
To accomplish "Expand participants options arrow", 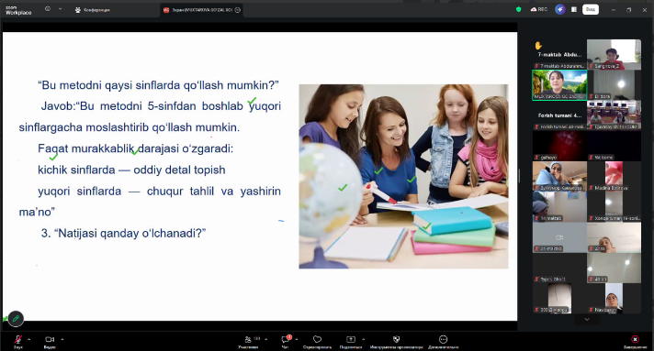I will [x=266, y=339].
